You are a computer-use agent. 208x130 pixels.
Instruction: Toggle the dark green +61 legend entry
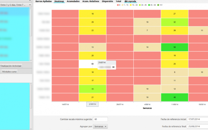click(x=160, y=5)
